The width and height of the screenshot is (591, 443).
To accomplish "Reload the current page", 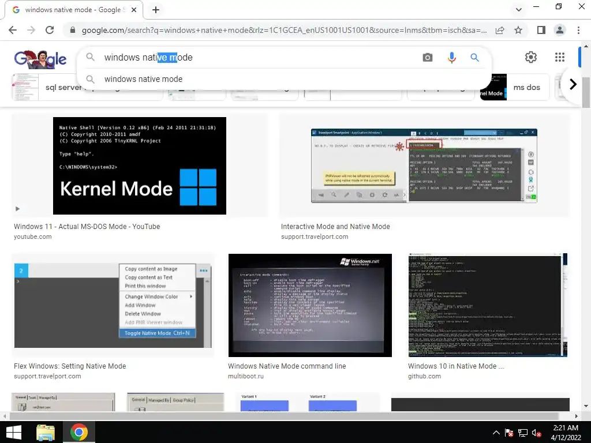I will click(50, 30).
